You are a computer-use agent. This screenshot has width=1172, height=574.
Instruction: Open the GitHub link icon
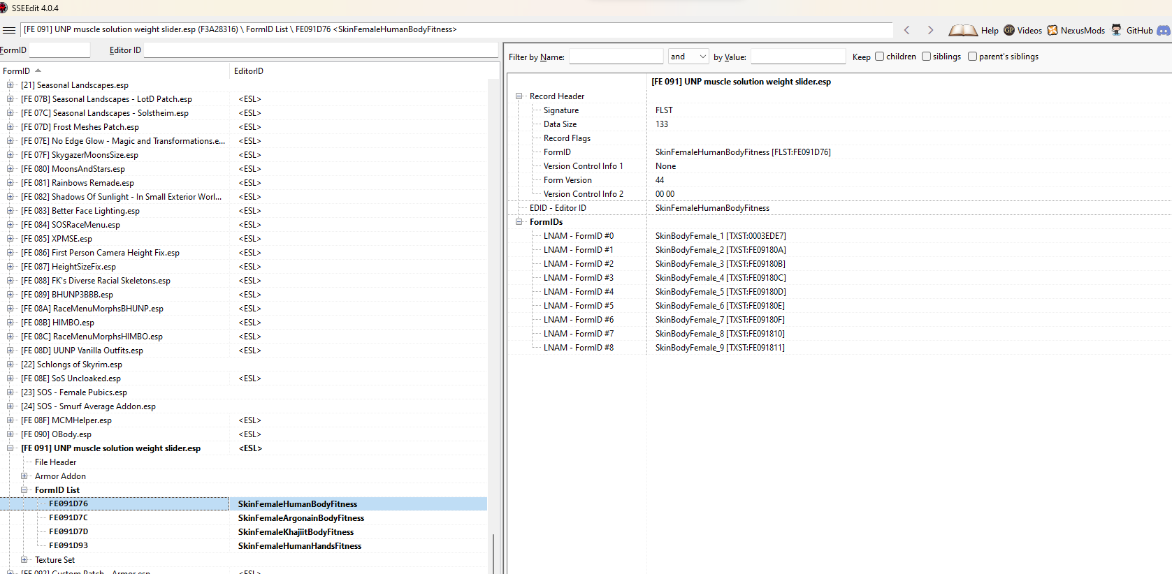tap(1117, 30)
